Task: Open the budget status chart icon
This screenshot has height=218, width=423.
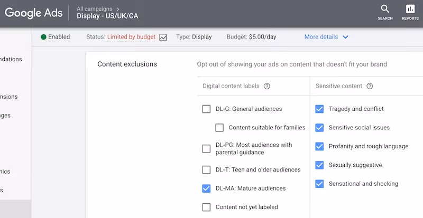Action: pos(163,37)
